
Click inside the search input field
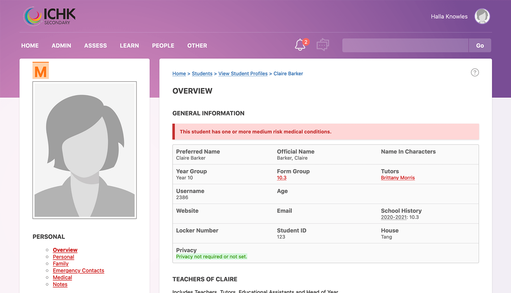pyautogui.click(x=405, y=45)
